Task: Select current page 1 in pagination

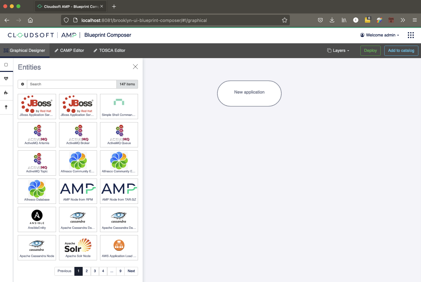Action: (78, 271)
